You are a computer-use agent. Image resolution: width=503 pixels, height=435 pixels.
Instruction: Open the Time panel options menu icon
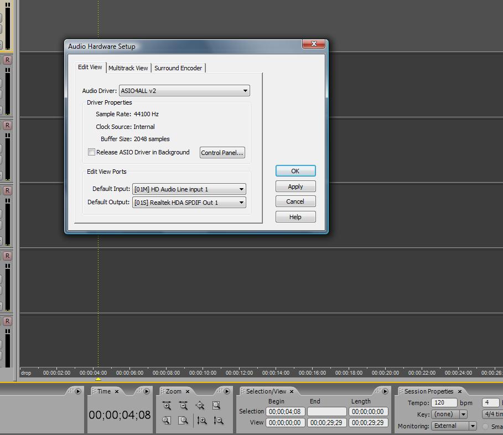pos(146,391)
